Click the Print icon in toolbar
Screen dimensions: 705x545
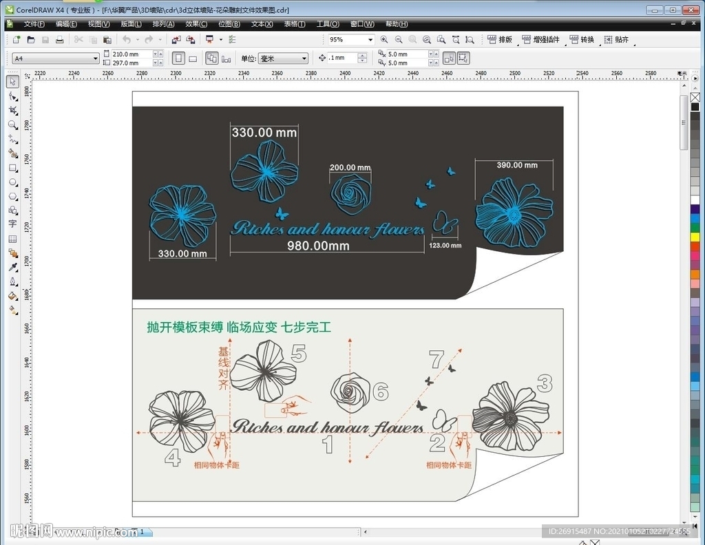tap(60, 40)
